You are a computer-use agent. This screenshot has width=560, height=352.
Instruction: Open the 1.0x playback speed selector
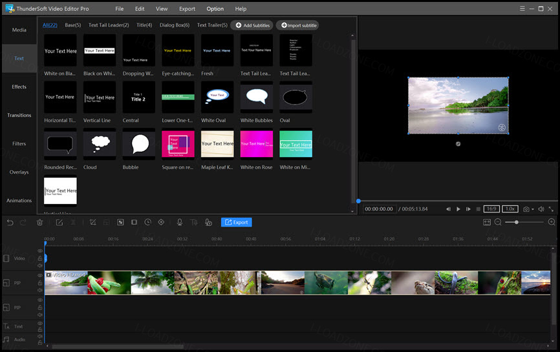(510, 209)
